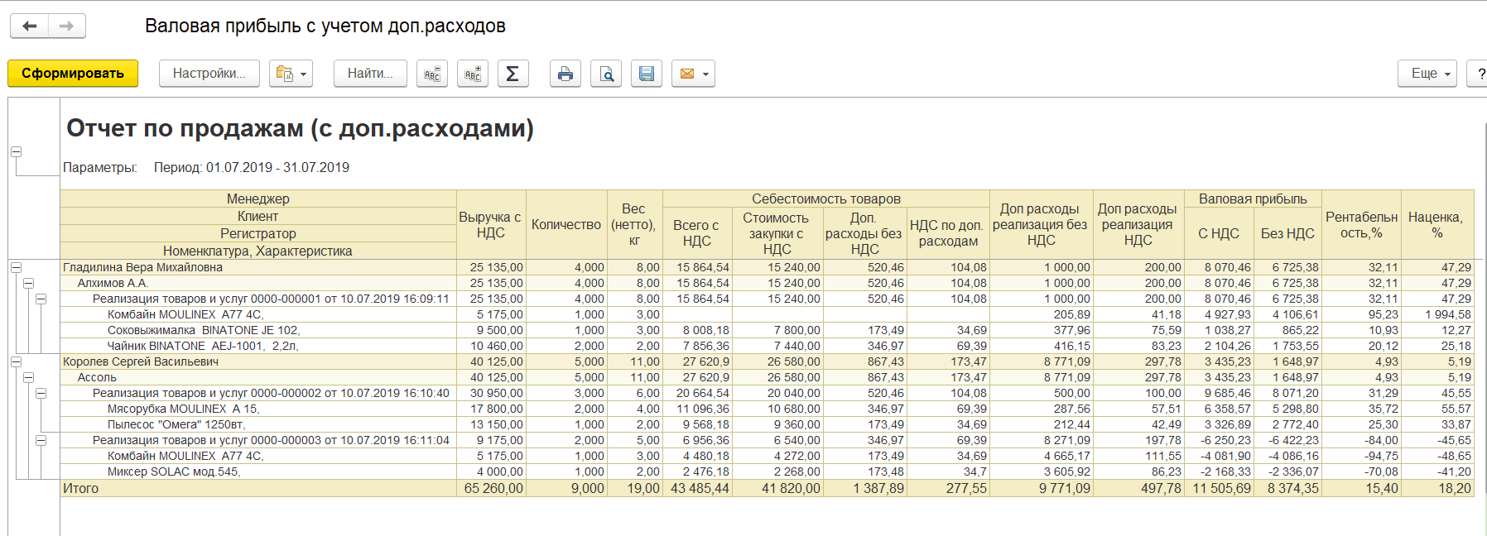Collapse the Гладилина Вера Михайловна group
This screenshot has height=536, width=1487.
[x=16, y=267]
